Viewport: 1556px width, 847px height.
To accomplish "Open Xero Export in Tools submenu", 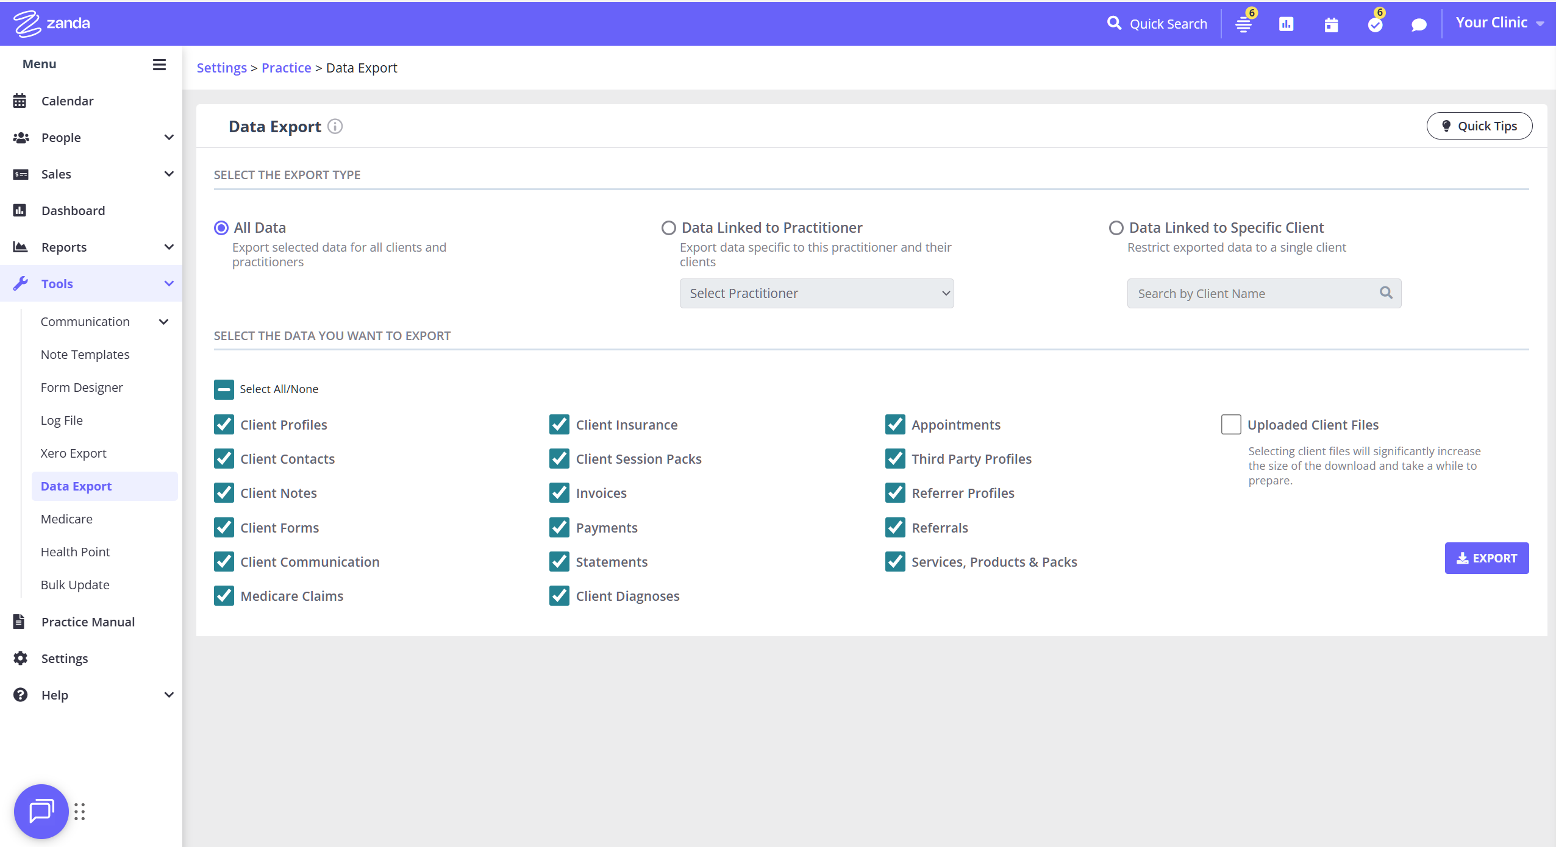I will [x=74, y=453].
